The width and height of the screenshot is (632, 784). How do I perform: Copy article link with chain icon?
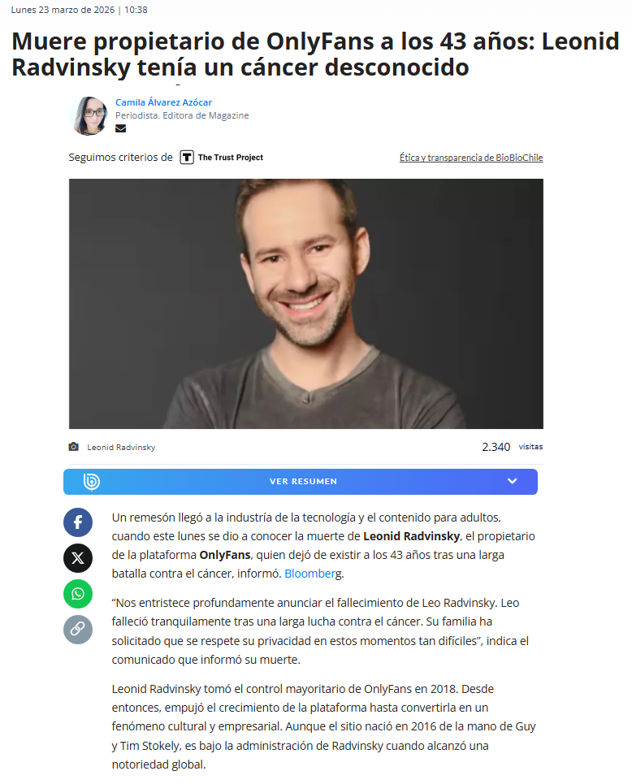77,629
